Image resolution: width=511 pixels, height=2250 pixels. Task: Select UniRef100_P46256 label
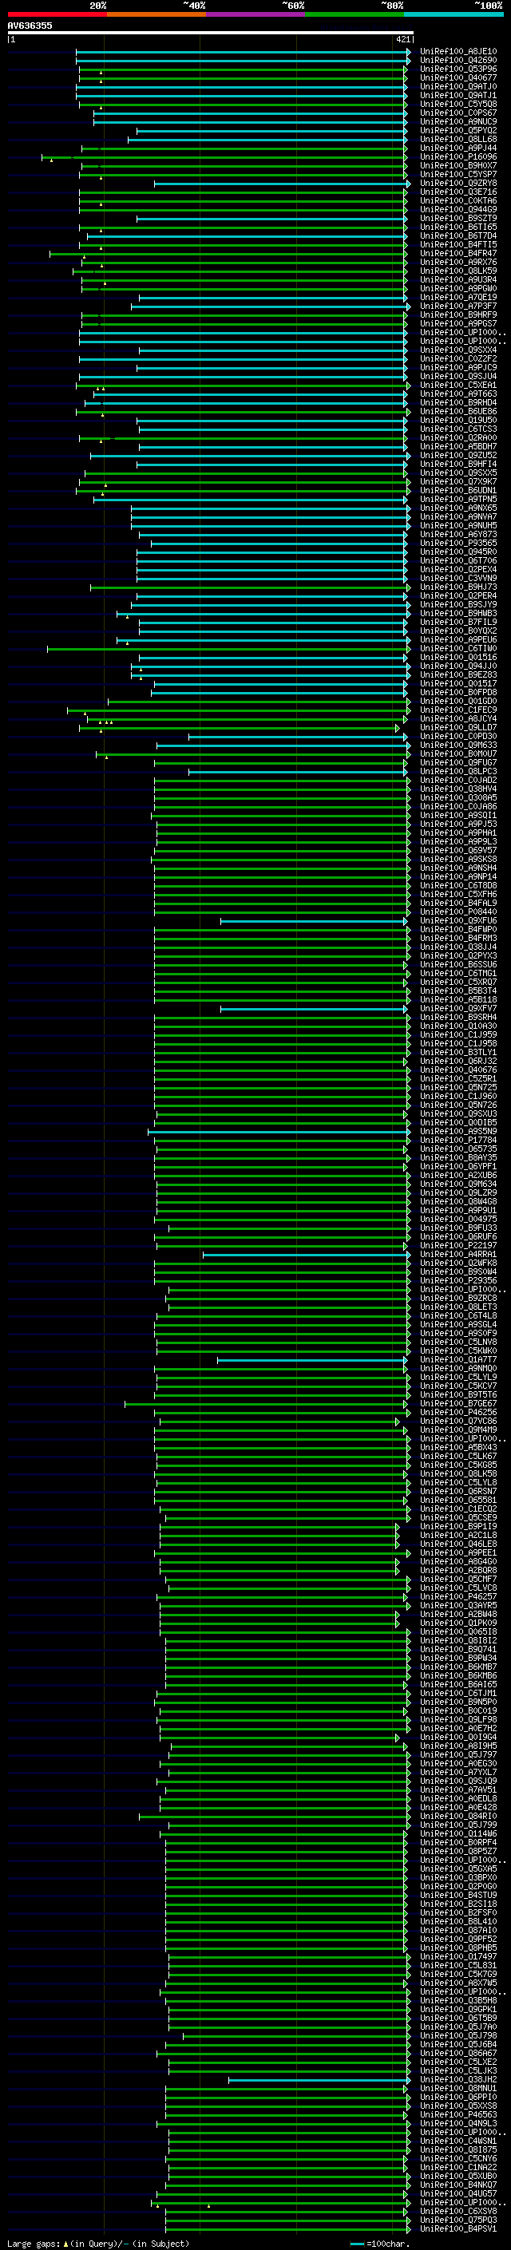coord(458,1413)
